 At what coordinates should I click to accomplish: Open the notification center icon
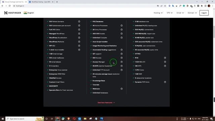click(212, 119)
